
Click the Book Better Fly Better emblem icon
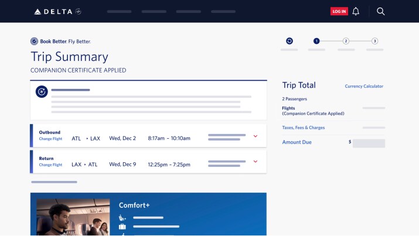point(34,41)
